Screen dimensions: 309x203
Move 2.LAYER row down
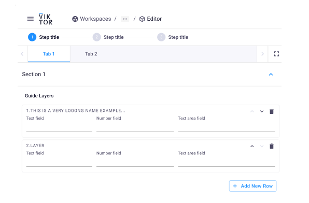tap(262, 146)
